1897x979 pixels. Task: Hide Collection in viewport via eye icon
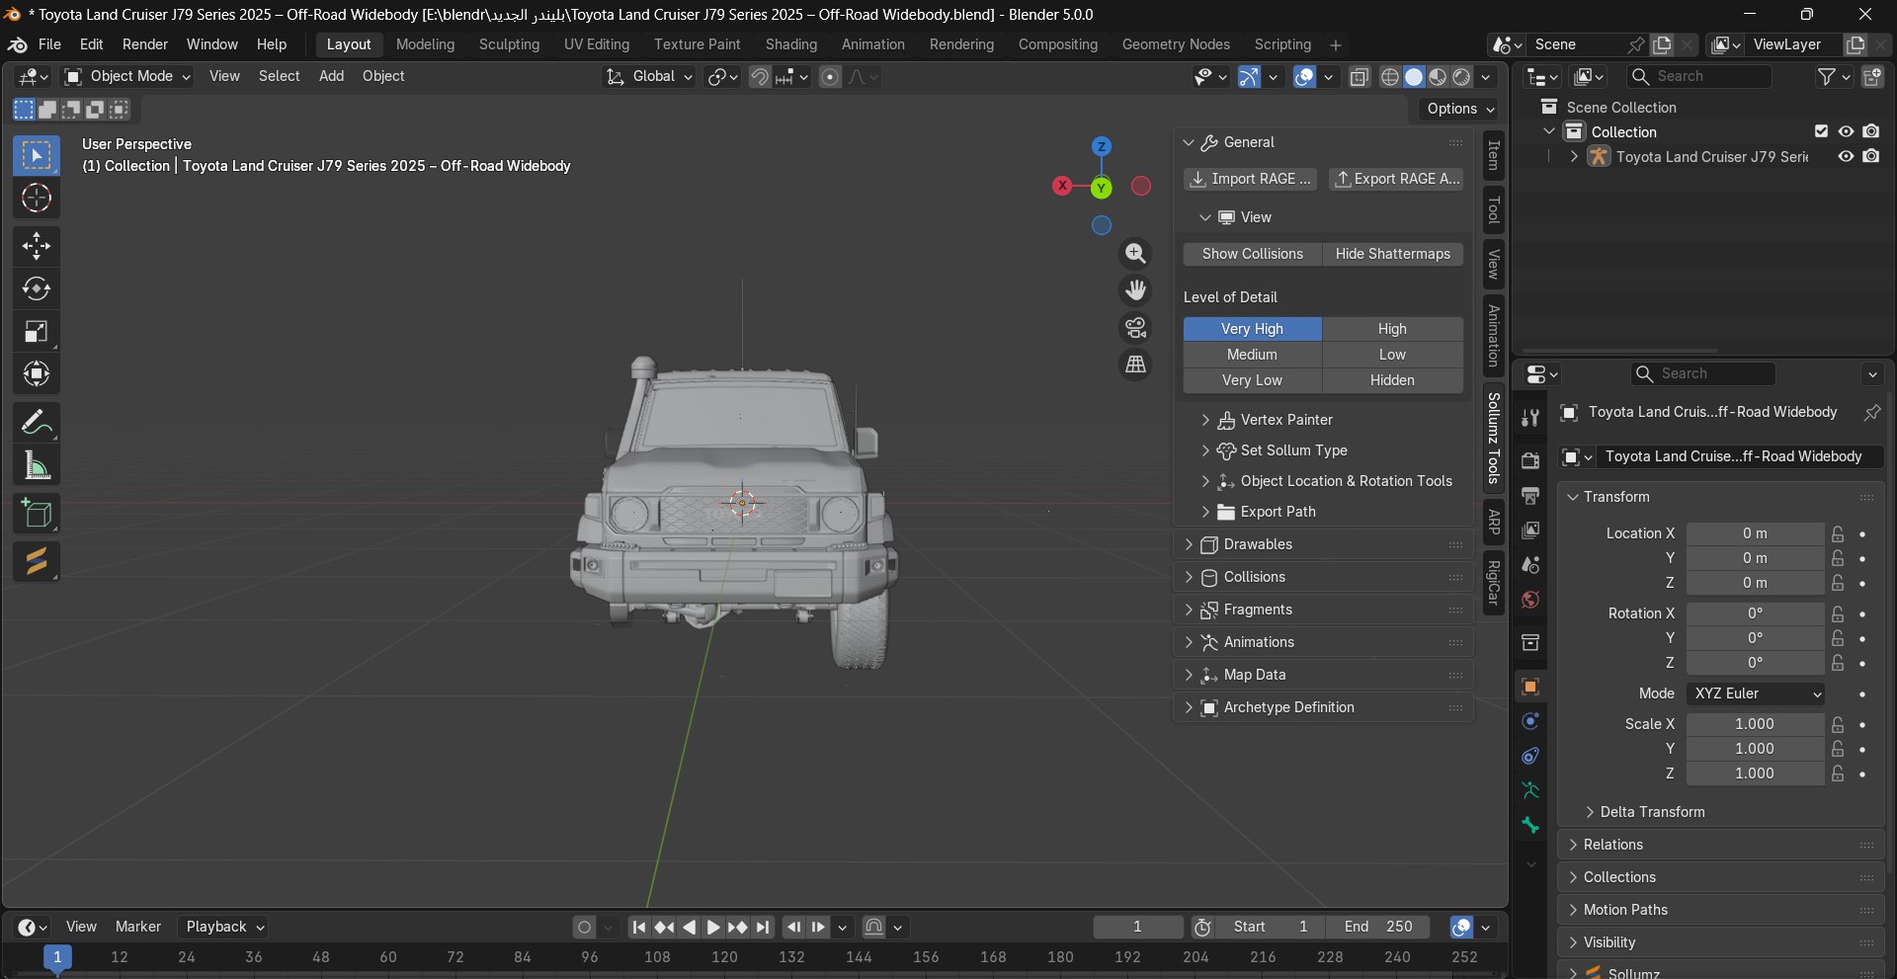[1846, 131]
